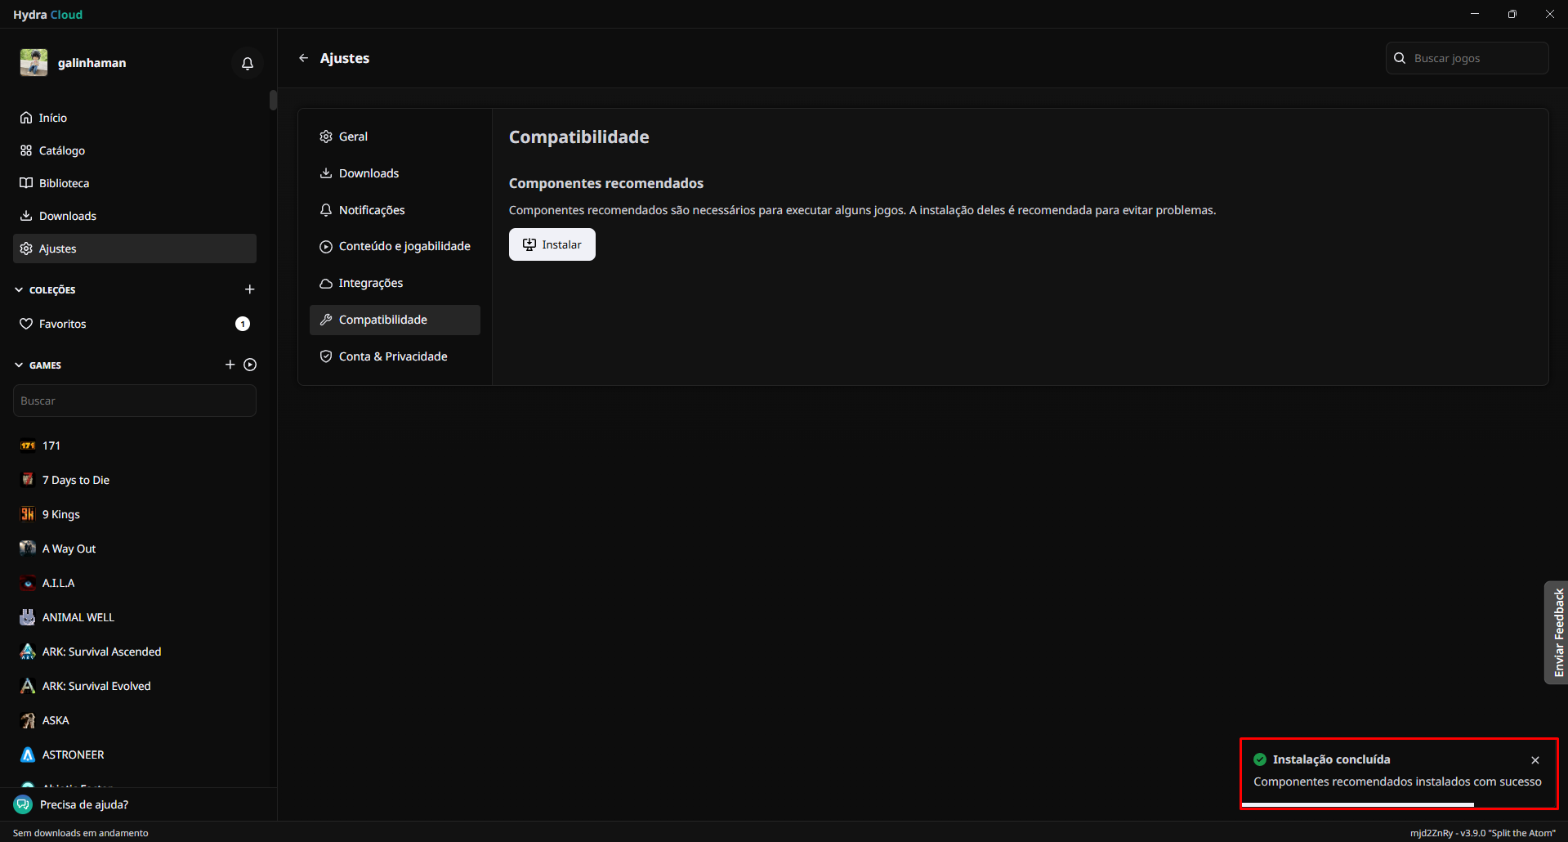The width and height of the screenshot is (1568, 842).
Task: Collapse the GAMES section
Action: 19,365
